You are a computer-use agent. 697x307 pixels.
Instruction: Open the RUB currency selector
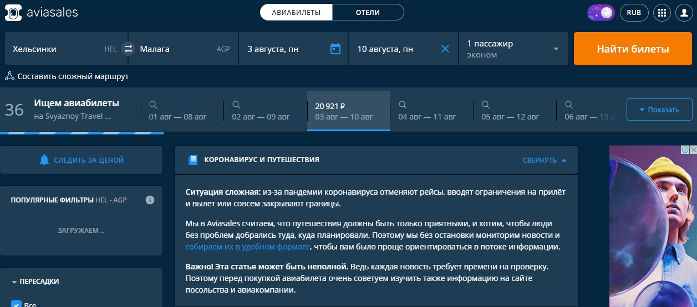(634, 12)
